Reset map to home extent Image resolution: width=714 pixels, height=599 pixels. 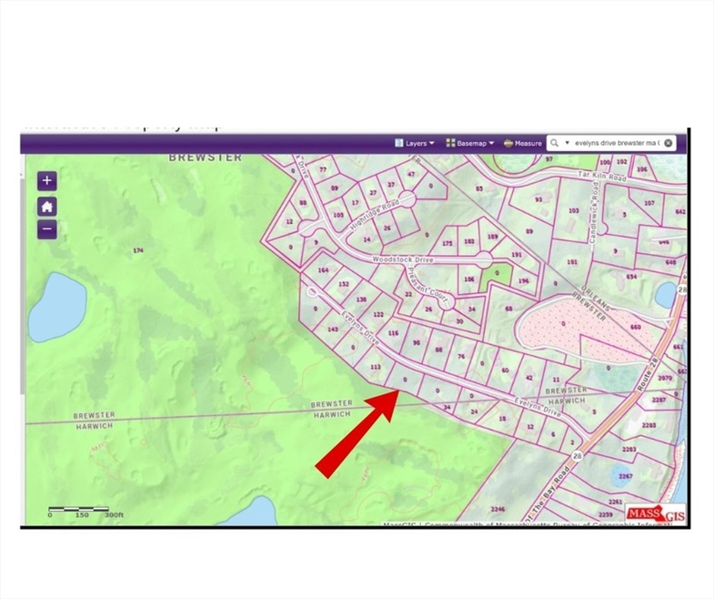[47, 206]
